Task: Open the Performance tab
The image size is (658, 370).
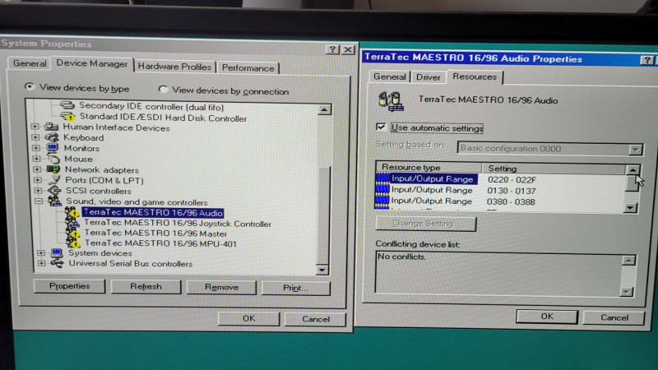Action: coord(248,68)
